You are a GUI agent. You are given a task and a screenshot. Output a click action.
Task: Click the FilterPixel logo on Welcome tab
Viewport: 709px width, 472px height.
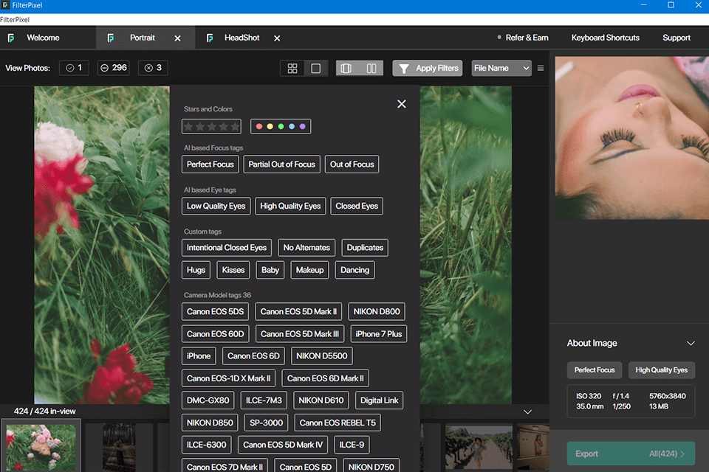coord(11,38)
